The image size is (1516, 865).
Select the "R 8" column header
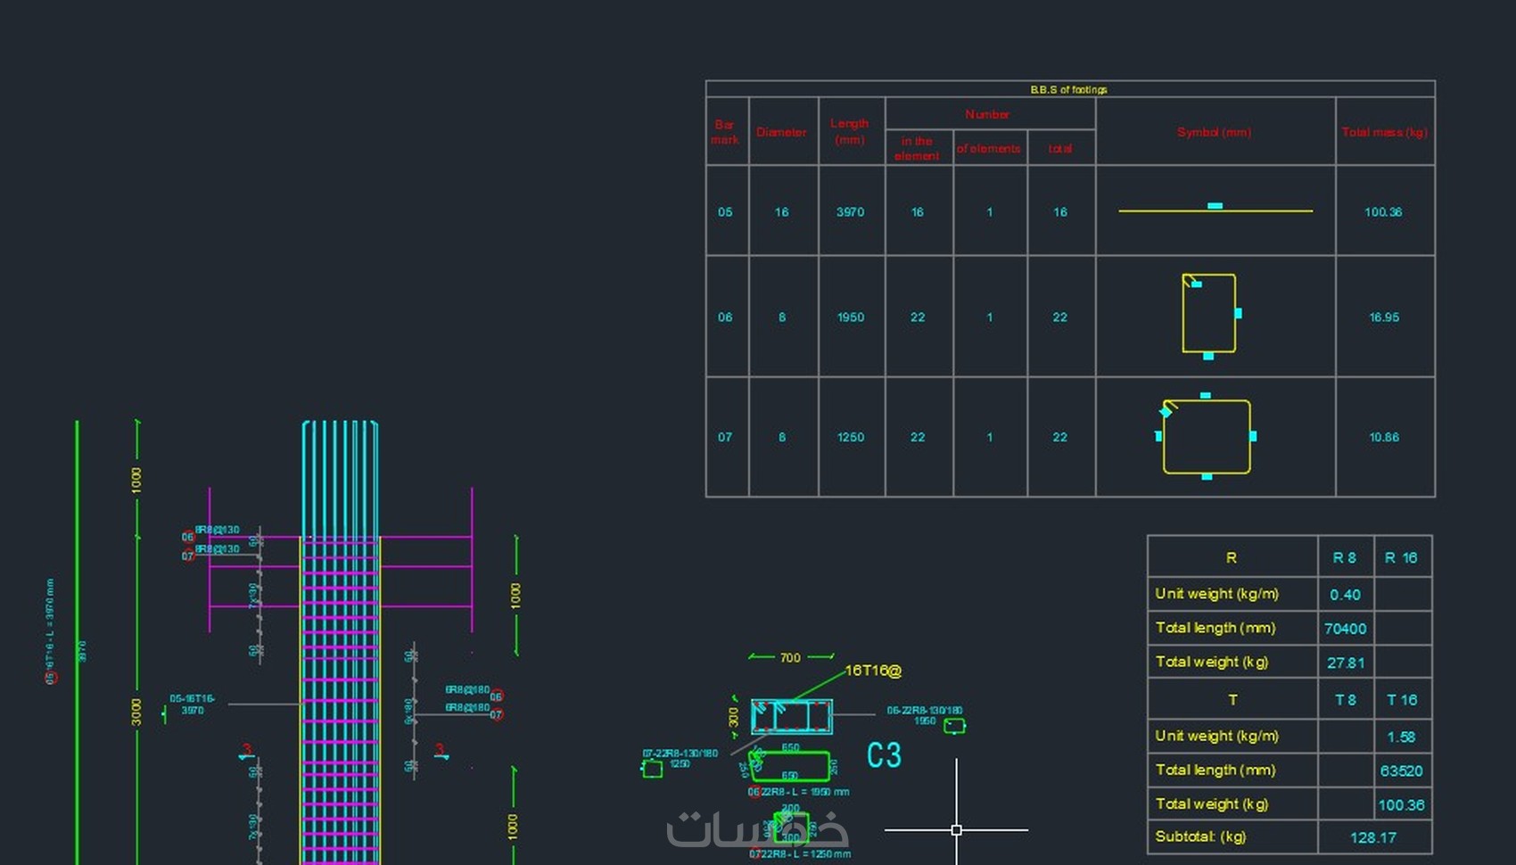(x=1345, y=557)
